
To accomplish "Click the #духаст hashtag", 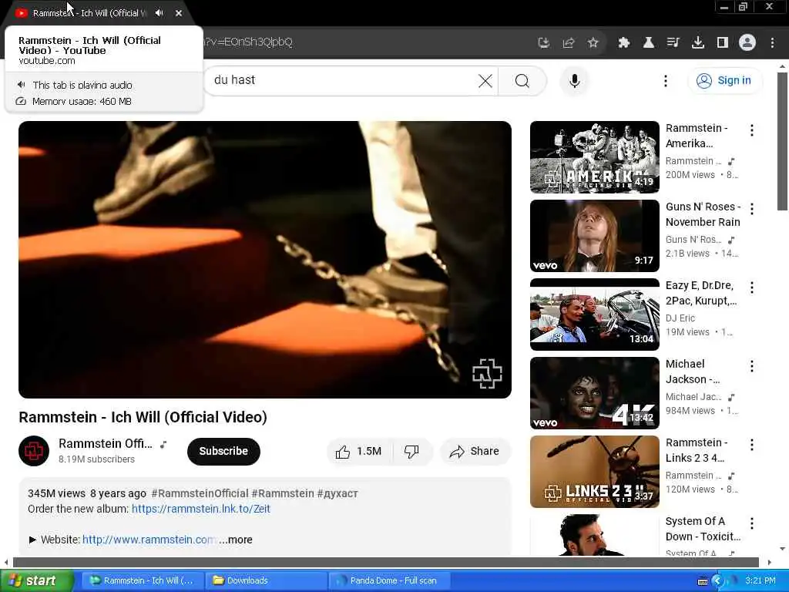I will pyautogui.click(x=337, y=493).
